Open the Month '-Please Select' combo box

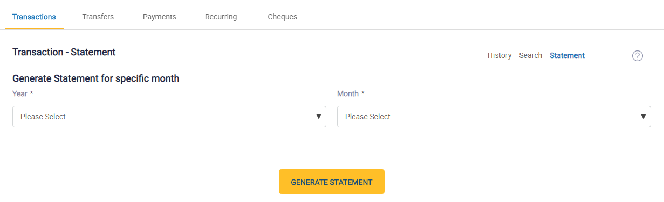(494, 117)
